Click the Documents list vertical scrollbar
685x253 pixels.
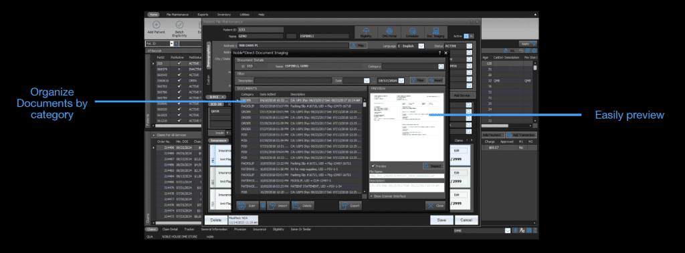(365, 146)
